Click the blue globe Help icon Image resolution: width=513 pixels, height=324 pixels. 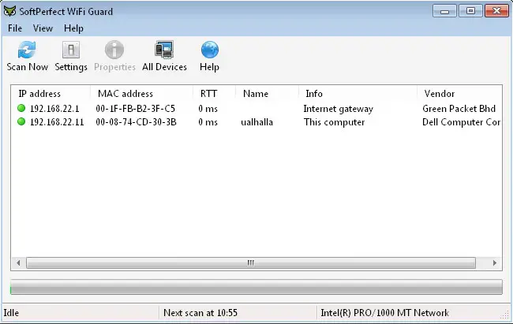(x=210, y=50)
